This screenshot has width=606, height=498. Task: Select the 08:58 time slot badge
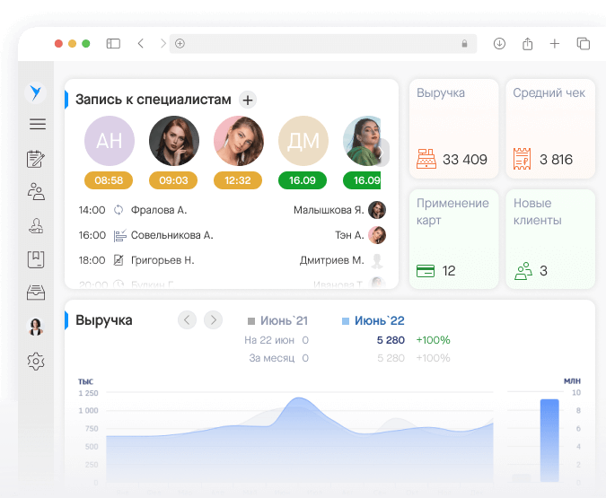(109, 180)
